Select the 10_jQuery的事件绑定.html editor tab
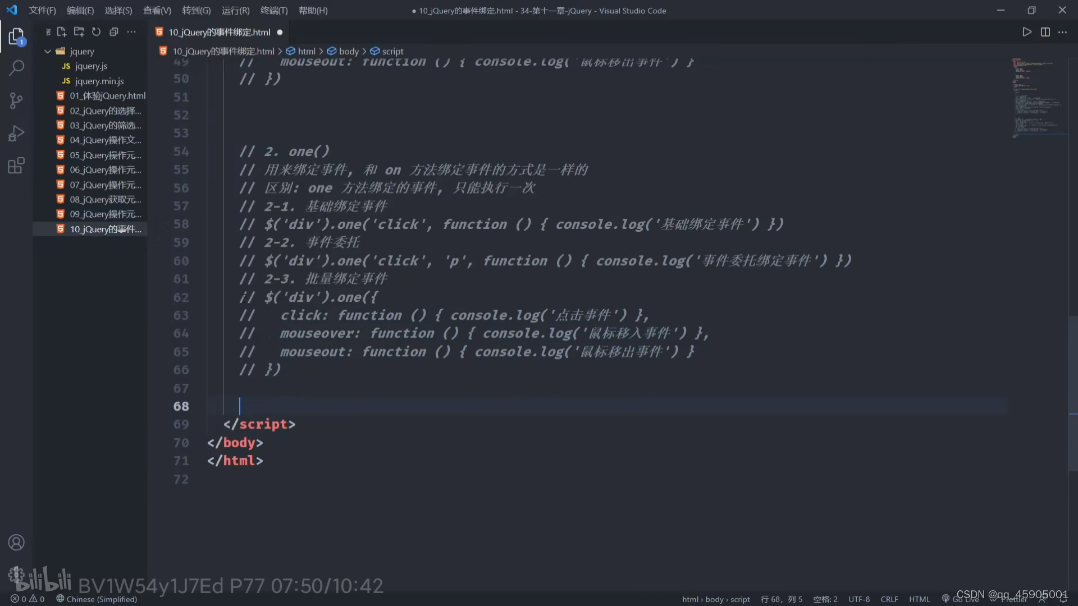This screenshot has width=1078, height=606. coord(219,32)
